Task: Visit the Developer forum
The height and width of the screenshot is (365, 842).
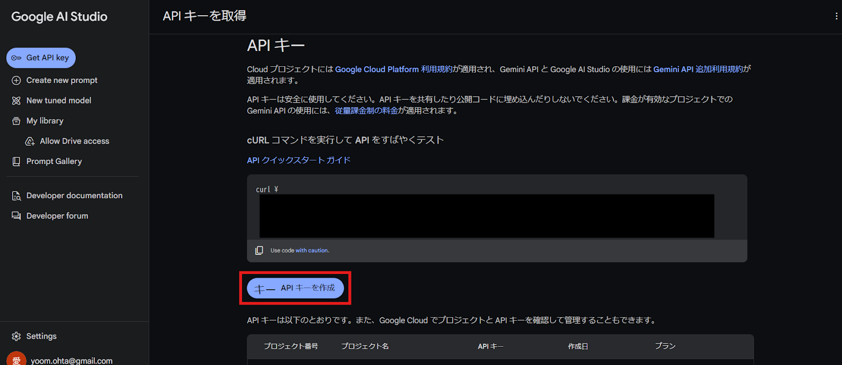Action: tap(57, 216)
